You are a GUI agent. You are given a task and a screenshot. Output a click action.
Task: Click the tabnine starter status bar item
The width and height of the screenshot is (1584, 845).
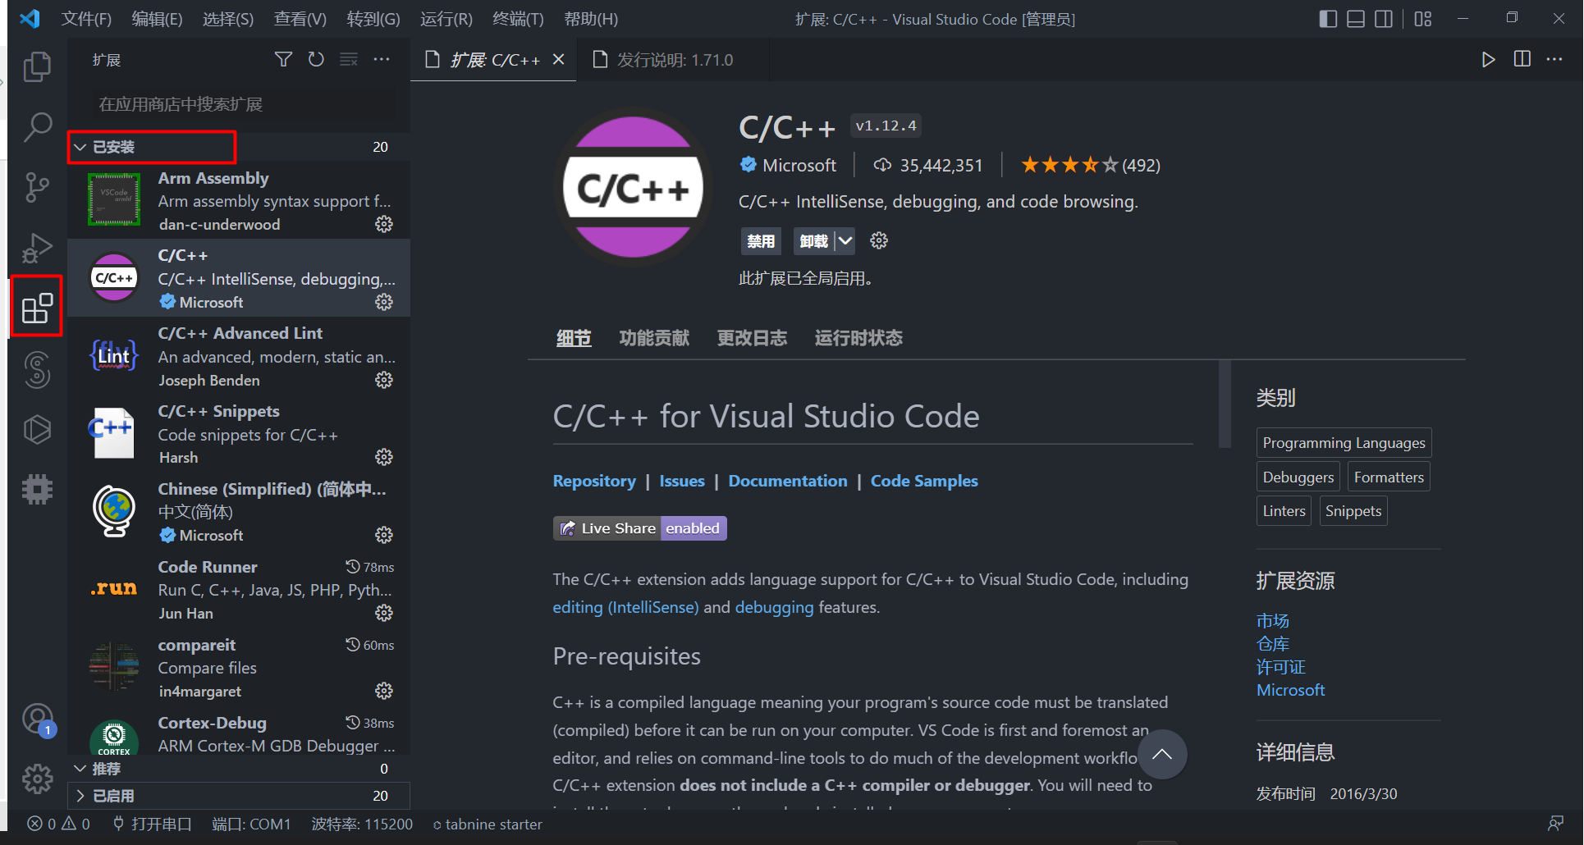[x=488, y=824]
